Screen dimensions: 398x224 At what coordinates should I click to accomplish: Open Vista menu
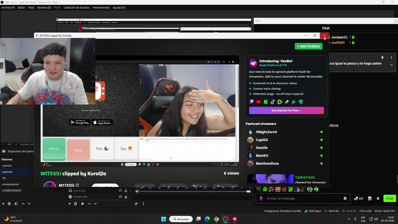31,7
